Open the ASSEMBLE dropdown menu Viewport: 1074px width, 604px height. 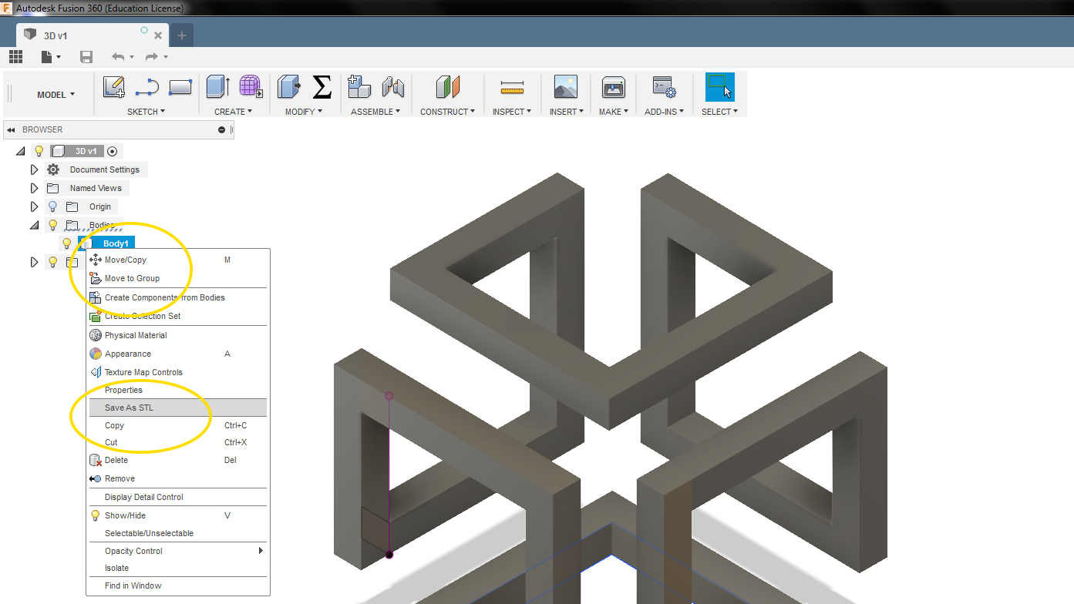point(375,112)
